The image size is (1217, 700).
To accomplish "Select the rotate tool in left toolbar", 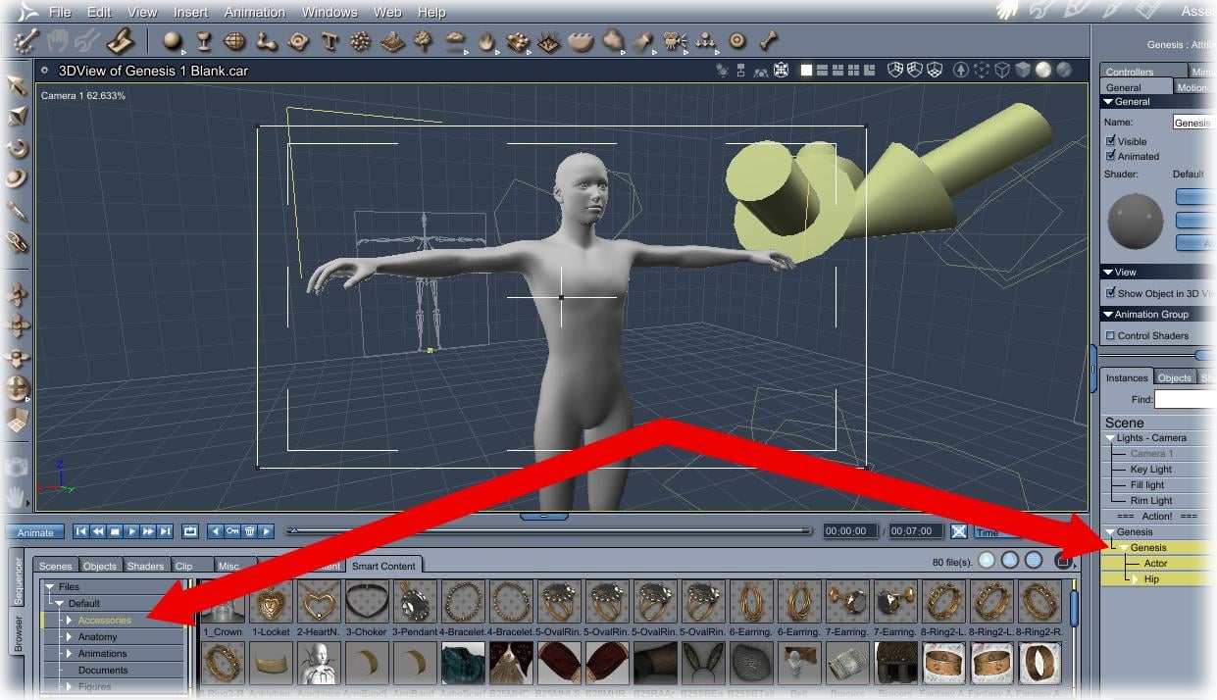I will 17,148.
